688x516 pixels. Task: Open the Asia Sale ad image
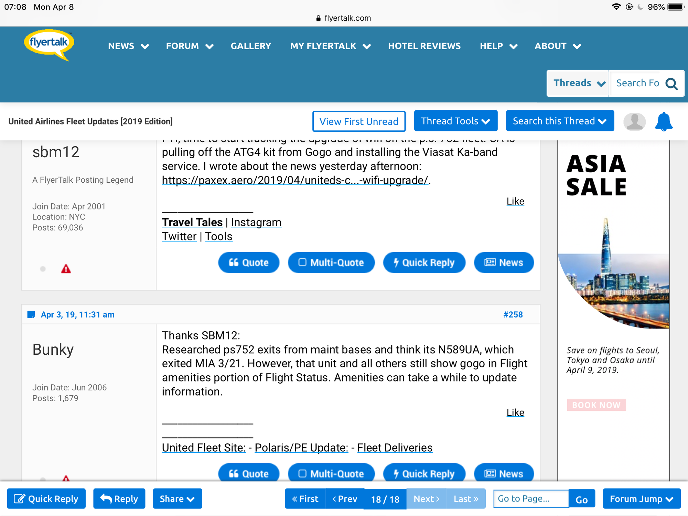tap(613, 273)
